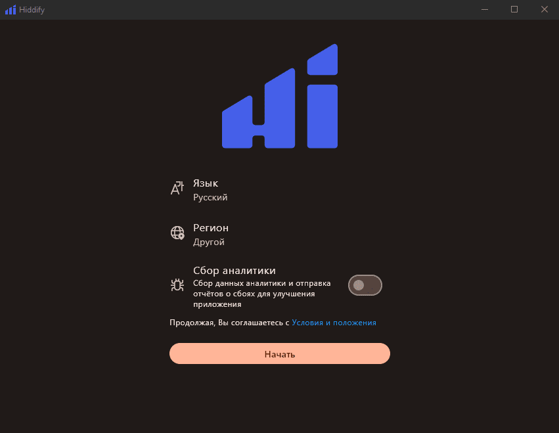Click the translate icon beside Язык

tap(177, 189)
